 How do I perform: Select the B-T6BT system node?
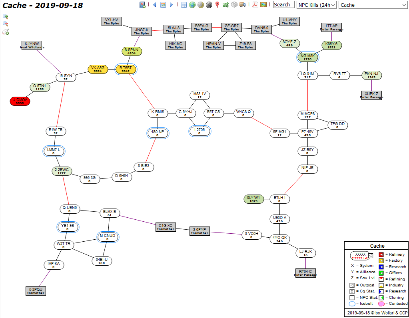click(x=126, y=70)
